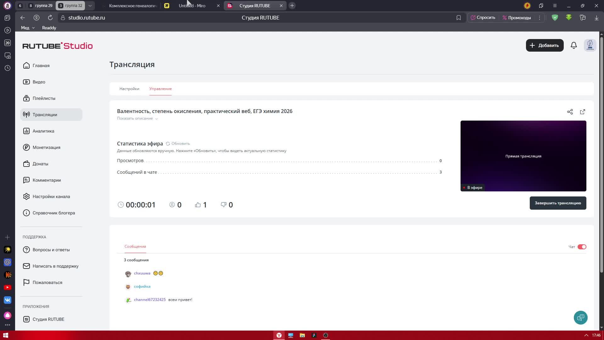
Task: Bookmark this page via address bar icon
Action: [x=458, y=18]
